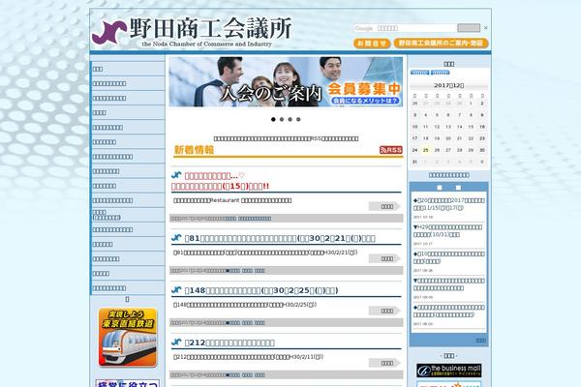The height and width of the screenshot is (387, 581).
Task: Select date 20 in the December calendar
Action: tap(448, 138)
